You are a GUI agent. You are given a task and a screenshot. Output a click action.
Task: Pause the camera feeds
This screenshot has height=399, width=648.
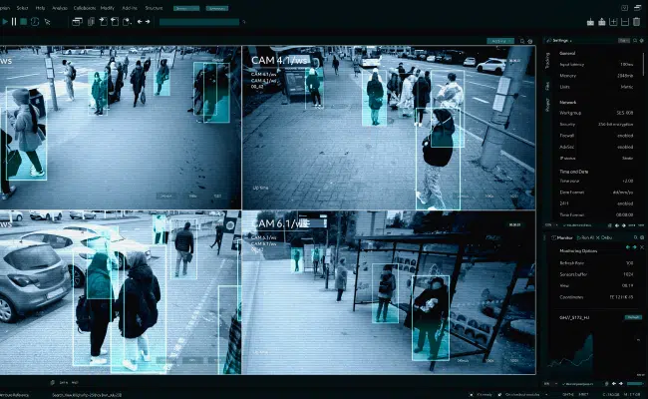pyautogui.click(x=14, y=22)
